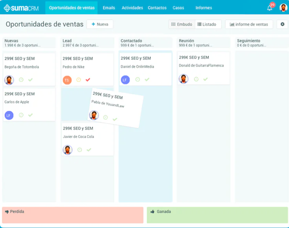Viewport: 289px width, 228px height.
Task: Click the Nuevas column header
Action: point(29,43)
